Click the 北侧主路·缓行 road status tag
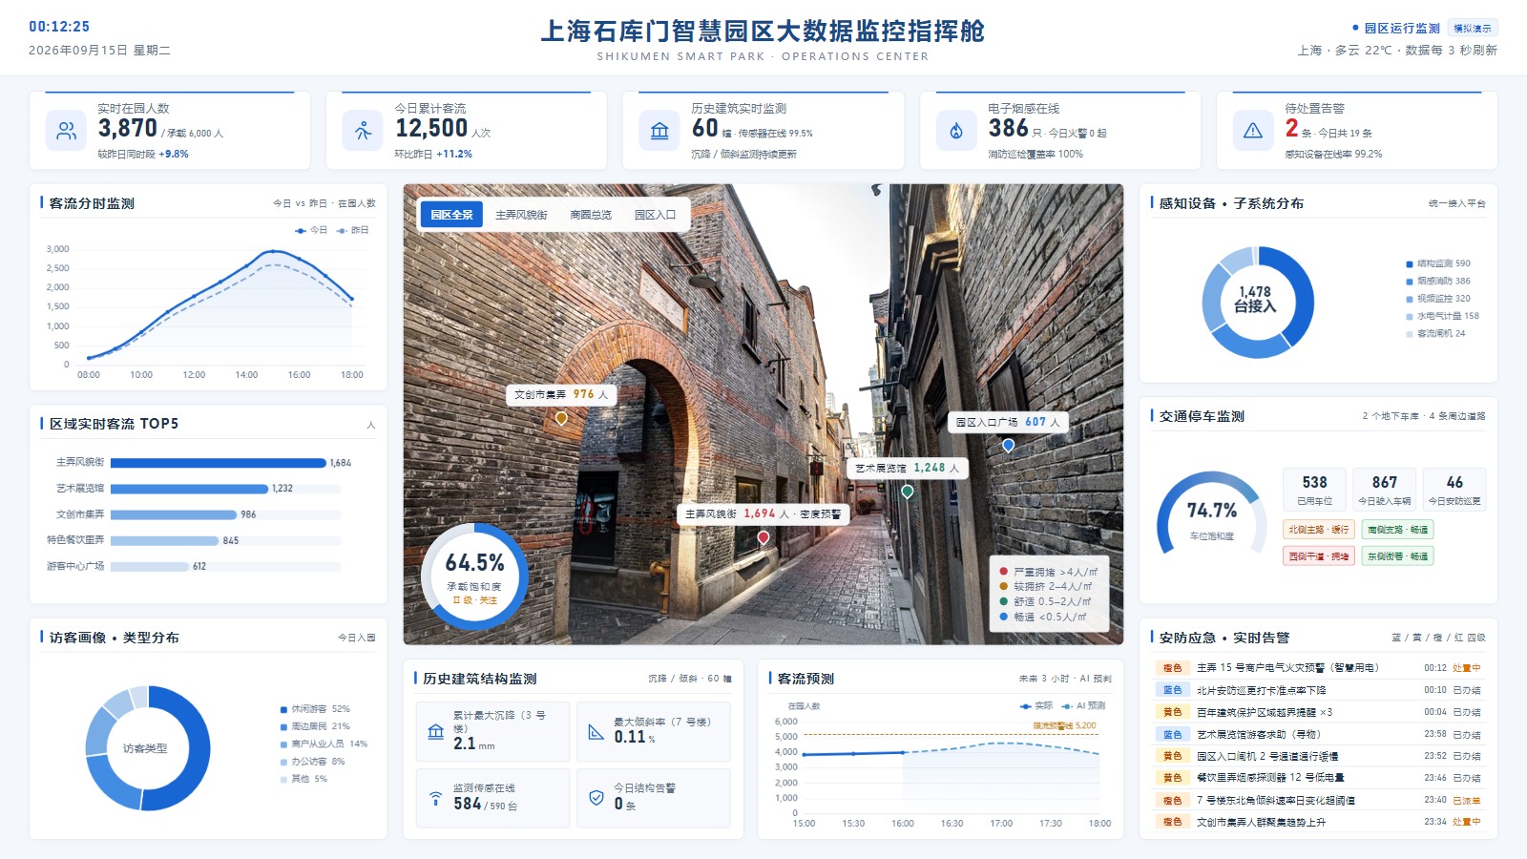The width and height of the screenshot is (1527, 859). [x=1319, y=530]
